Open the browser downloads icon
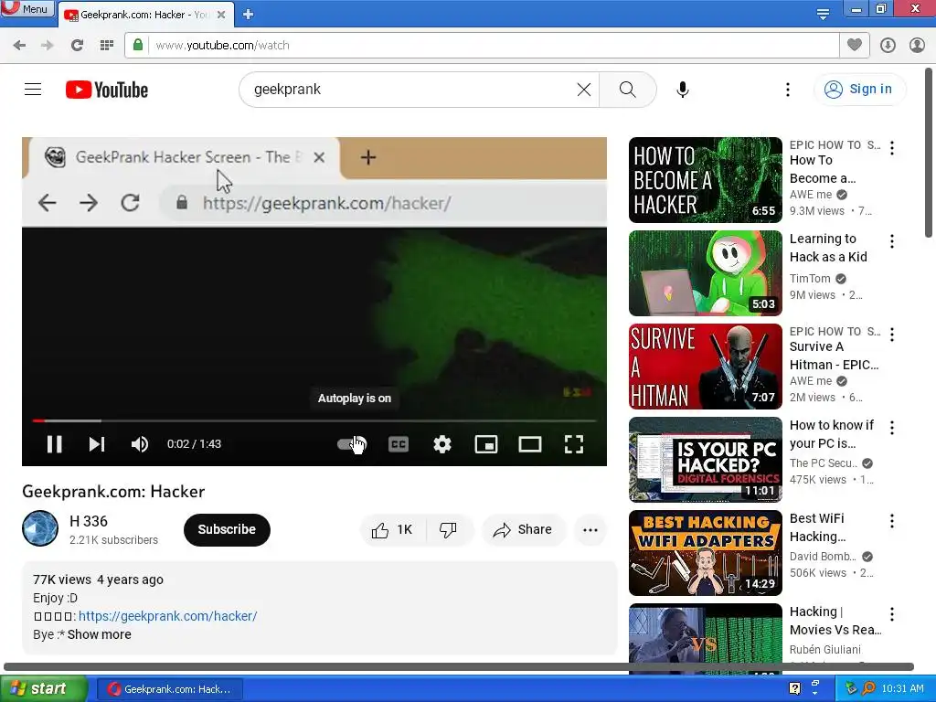The image size is (936, 702). pos(888,46)
